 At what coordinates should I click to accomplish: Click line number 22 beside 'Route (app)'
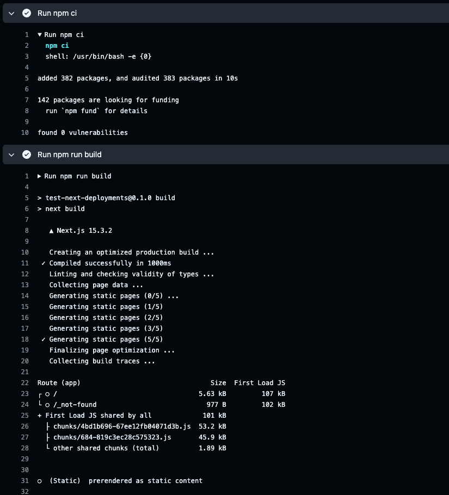pos(25,383)
